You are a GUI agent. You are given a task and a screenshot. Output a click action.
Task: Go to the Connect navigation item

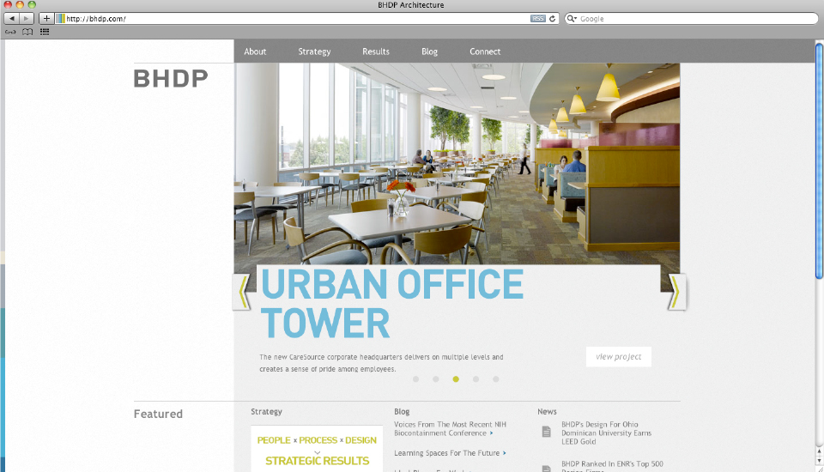point(485,51)
